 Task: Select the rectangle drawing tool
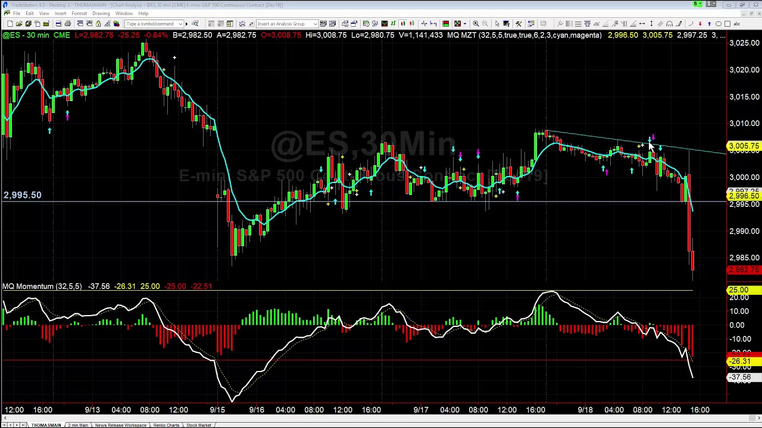click(x=727, y=24)
